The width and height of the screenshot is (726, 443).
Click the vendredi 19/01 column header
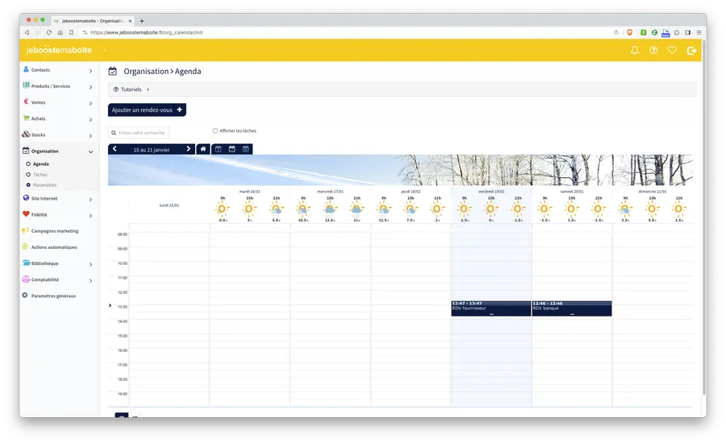tap(491, 191)
